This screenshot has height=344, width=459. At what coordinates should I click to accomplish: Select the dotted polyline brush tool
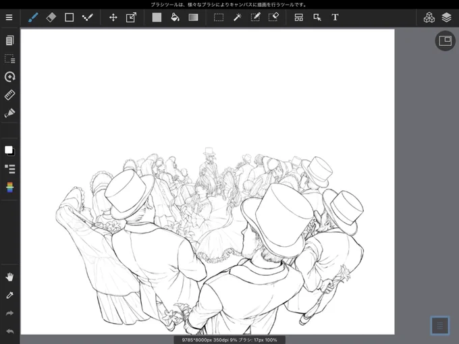point(88,18)
